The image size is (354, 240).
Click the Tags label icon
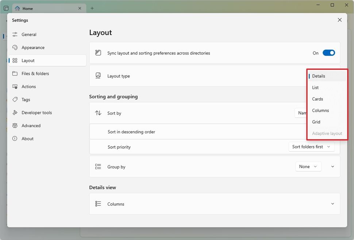click(x=15, y=99)
